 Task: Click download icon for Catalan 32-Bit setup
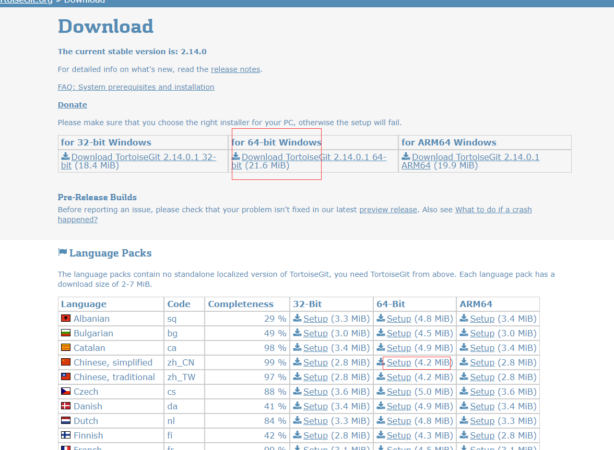[298, 348]
